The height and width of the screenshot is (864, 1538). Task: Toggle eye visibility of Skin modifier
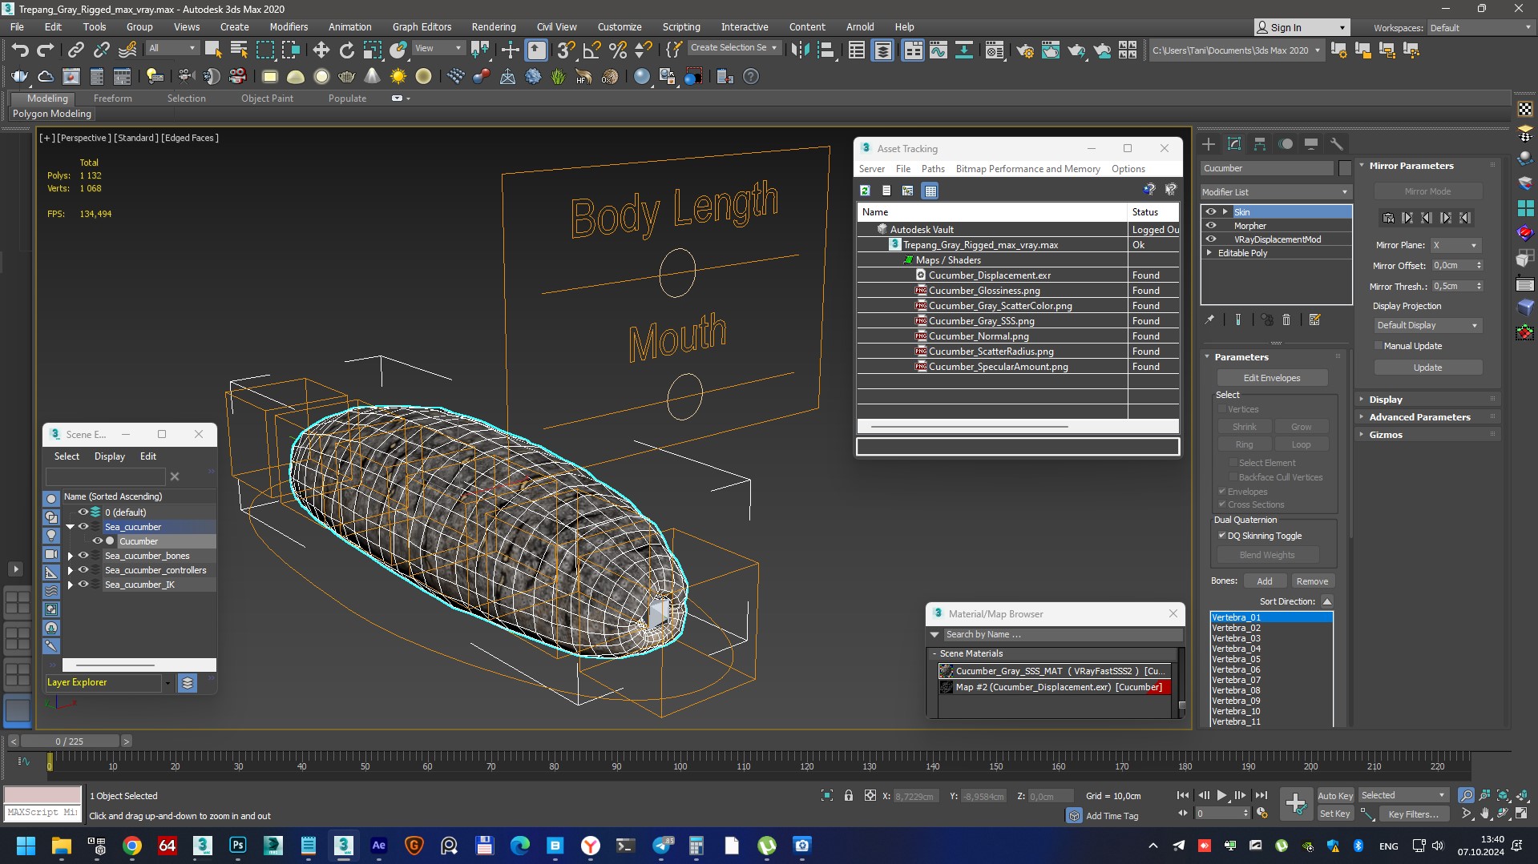1211,212
